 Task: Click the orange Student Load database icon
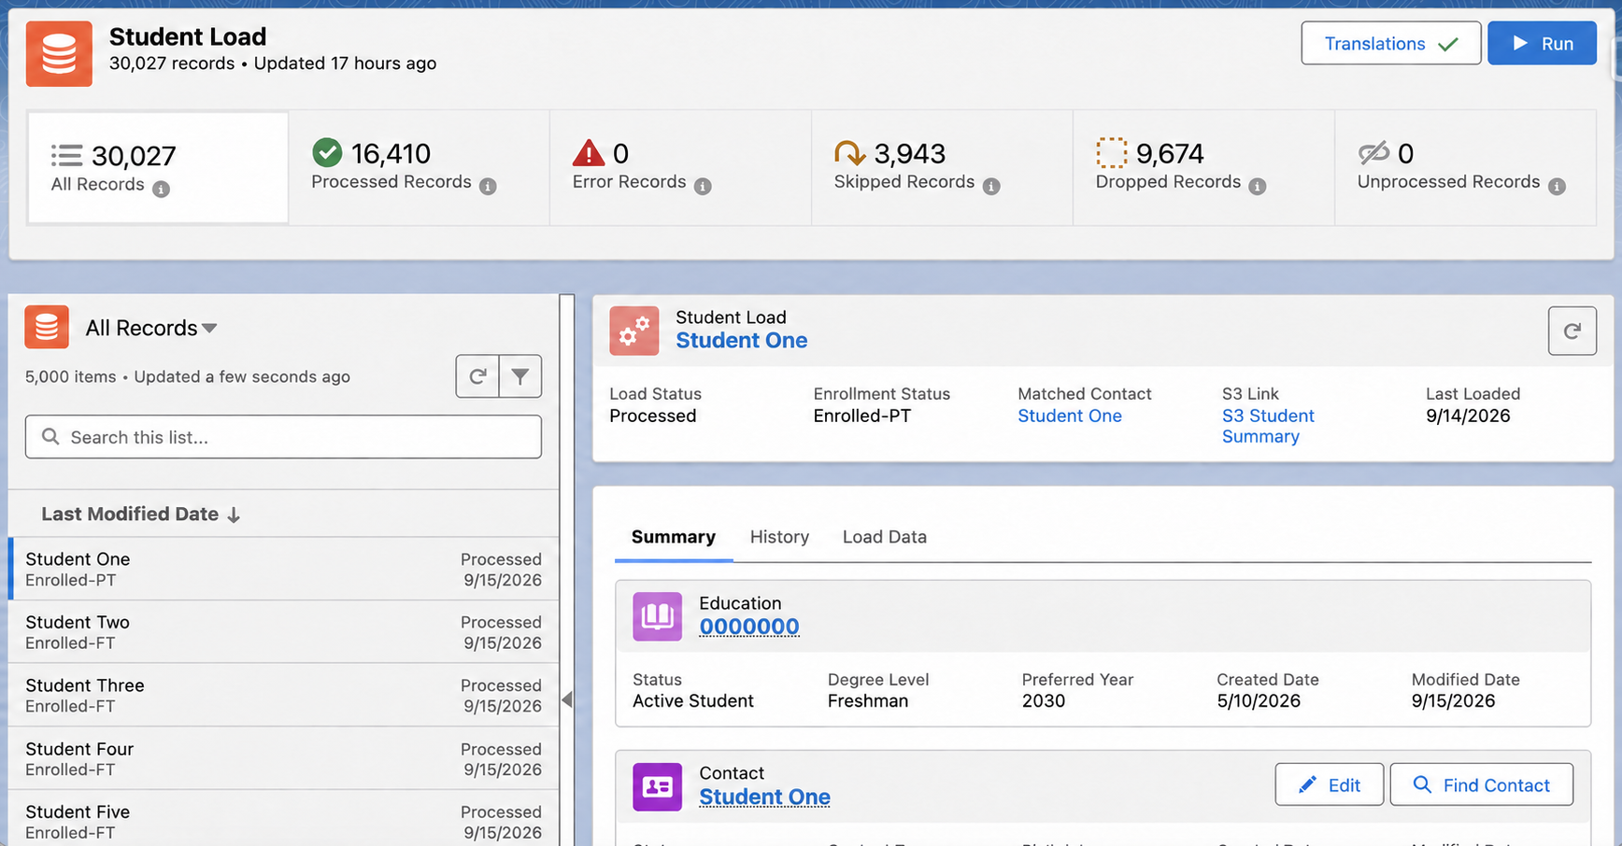click(59, 54)
